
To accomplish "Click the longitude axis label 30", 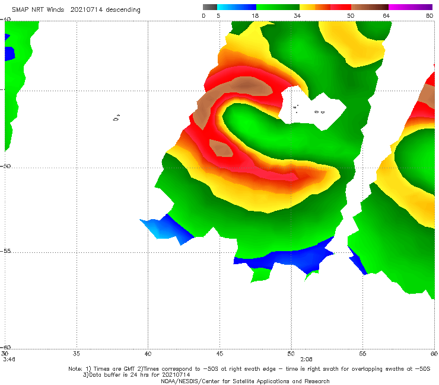I will coord(5,354).
